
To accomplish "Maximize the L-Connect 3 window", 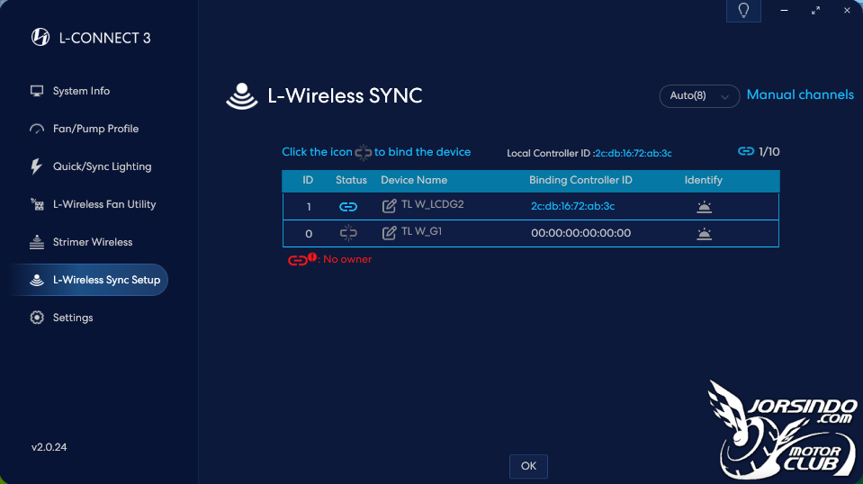I will (x=815, y=11).
